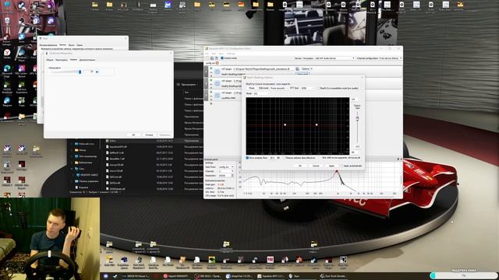Click Apply in the ReaFir plugin dialog
The image size is (499, 280).
(x=331, y=166)
